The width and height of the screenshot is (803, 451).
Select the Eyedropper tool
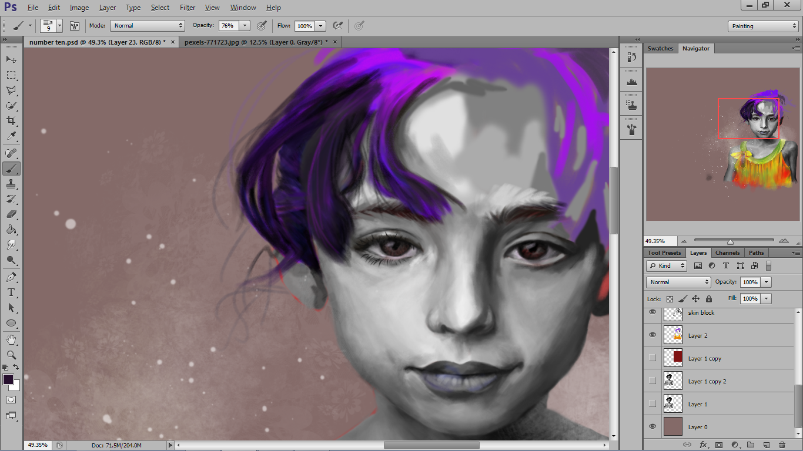pos(11,136)
